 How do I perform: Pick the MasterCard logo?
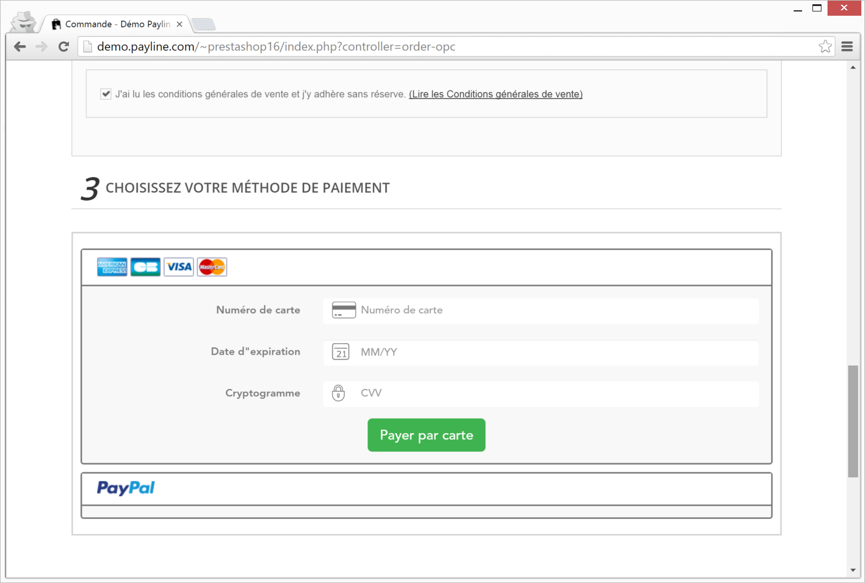[212, 267]
